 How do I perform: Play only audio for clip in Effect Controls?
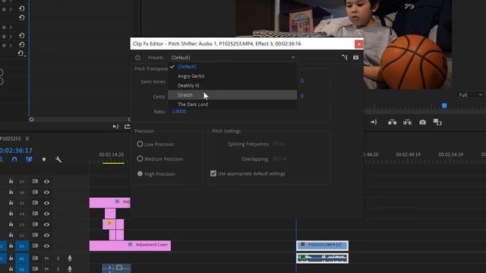(x=115, y=127)
